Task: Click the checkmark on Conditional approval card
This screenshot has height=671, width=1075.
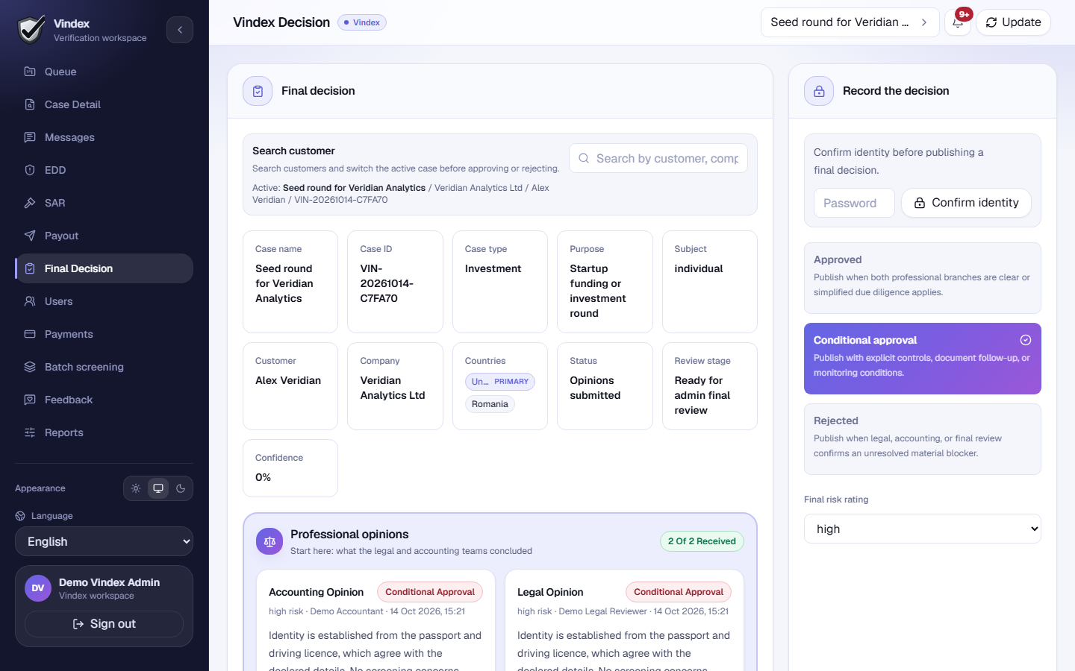Action: coord(1026,340)
